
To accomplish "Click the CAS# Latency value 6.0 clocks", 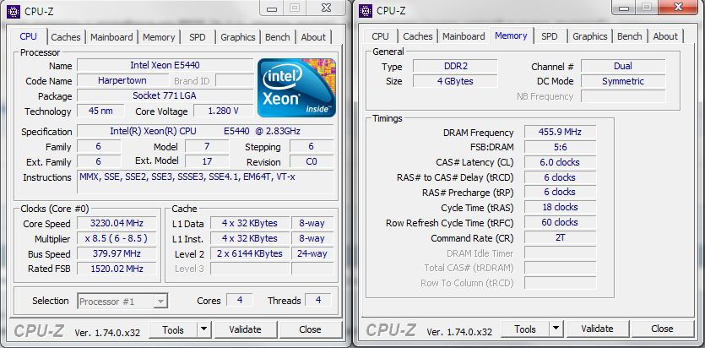I will tap(561, 162).
